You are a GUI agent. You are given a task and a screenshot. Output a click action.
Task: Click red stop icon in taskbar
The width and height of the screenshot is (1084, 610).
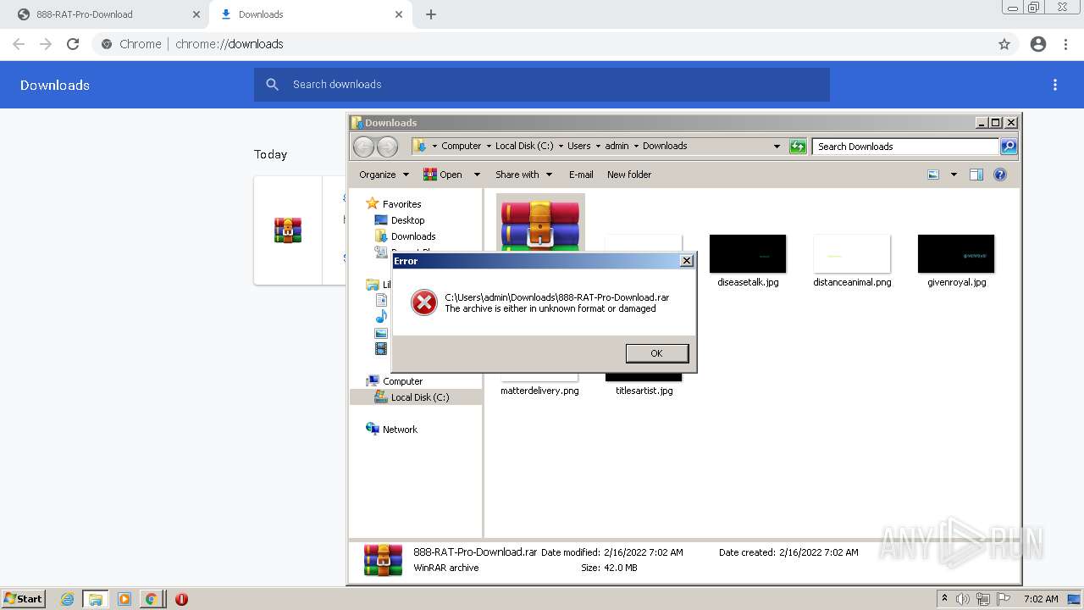pyautogui.click(x=181, y=599)
